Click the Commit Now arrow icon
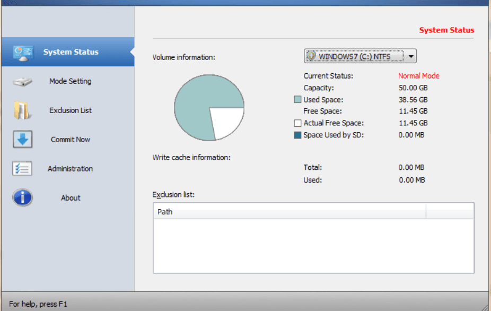Image resolution: width=491 pixels, height=311 pixels. [x=23, y=139]
